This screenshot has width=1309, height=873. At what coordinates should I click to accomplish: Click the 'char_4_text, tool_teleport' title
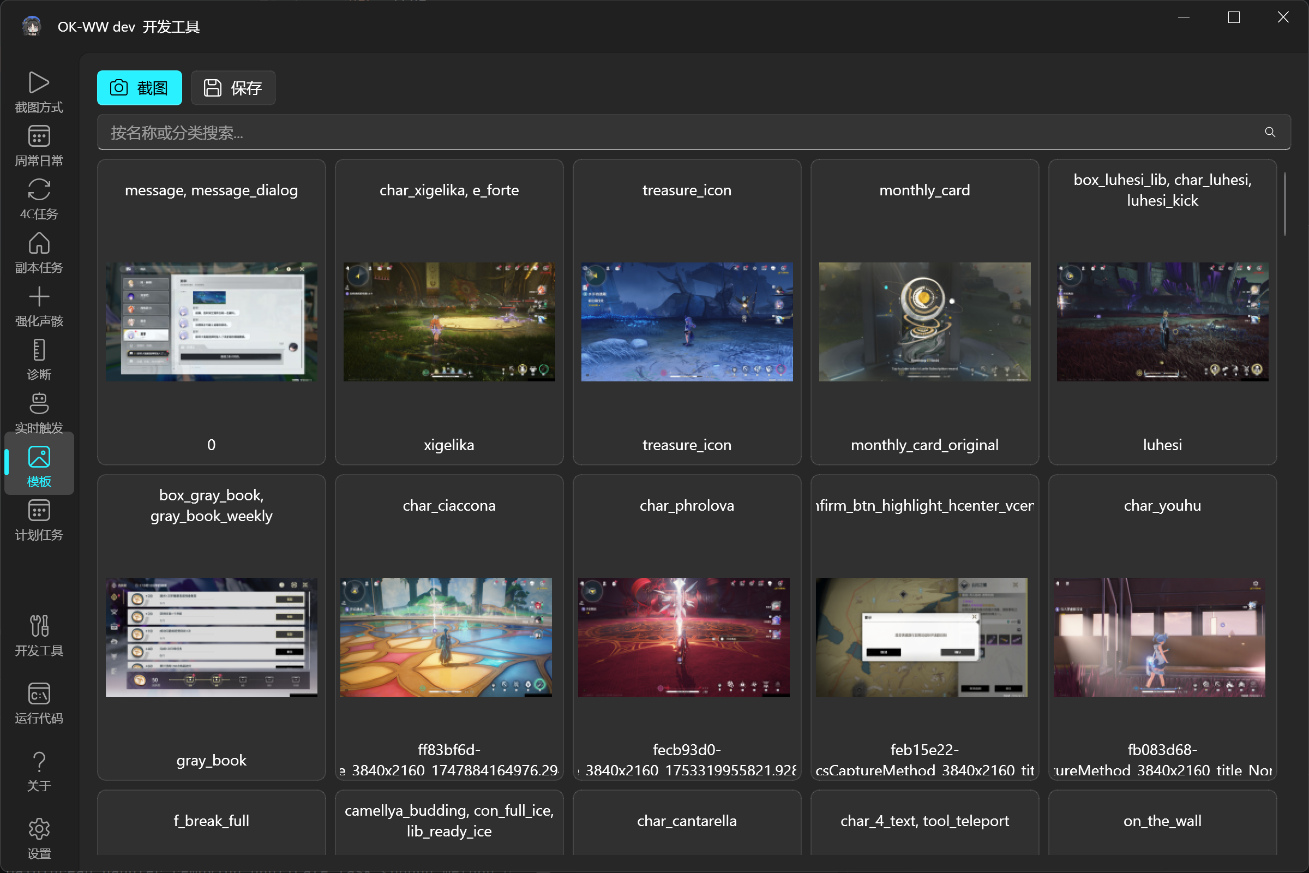point(925,821)
